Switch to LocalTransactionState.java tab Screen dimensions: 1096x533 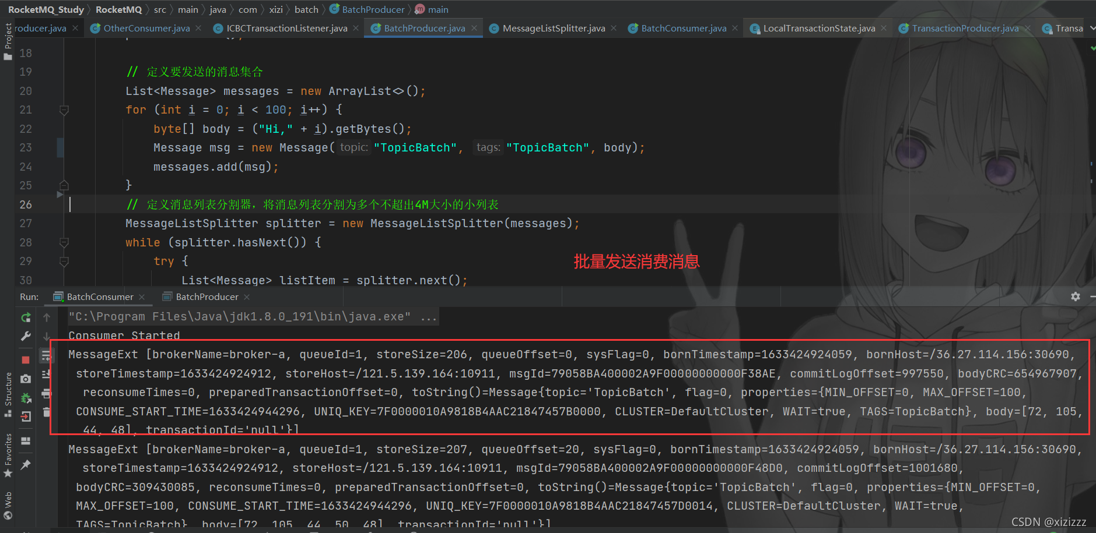[819, 28]
